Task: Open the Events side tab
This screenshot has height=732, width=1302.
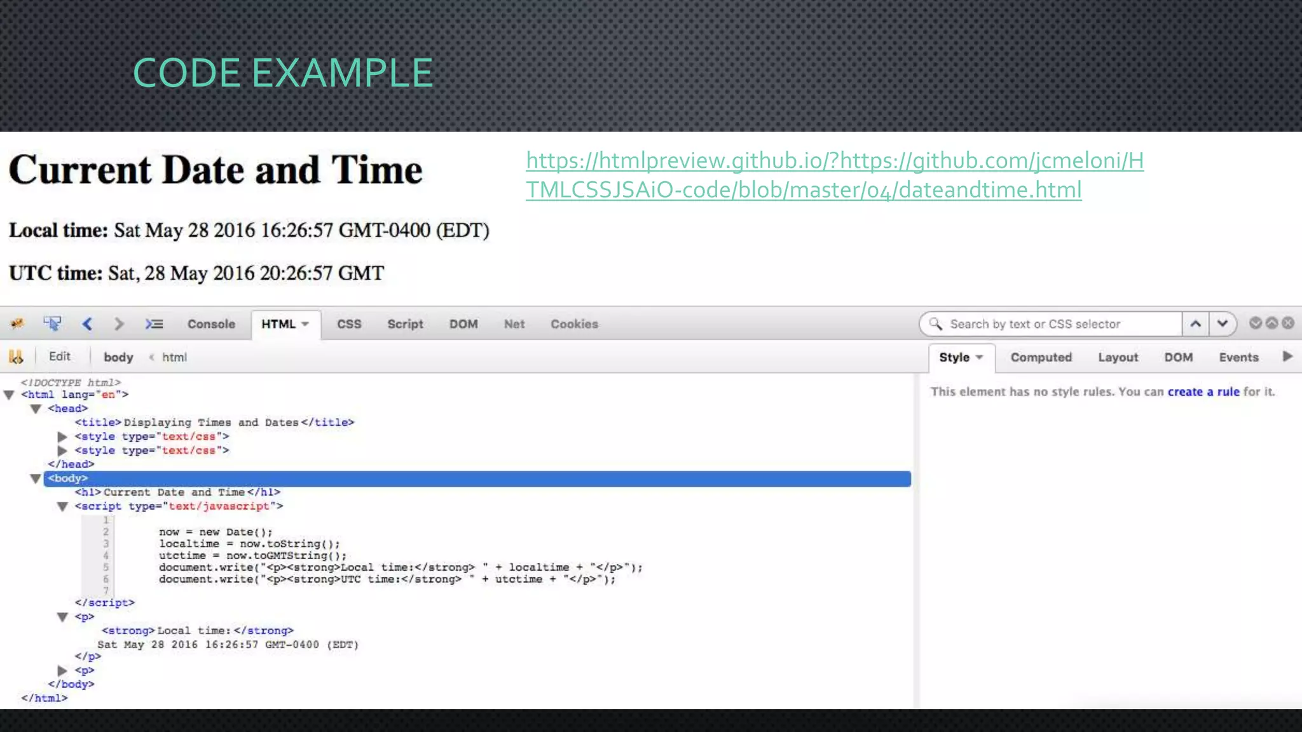Action: 1238,357
